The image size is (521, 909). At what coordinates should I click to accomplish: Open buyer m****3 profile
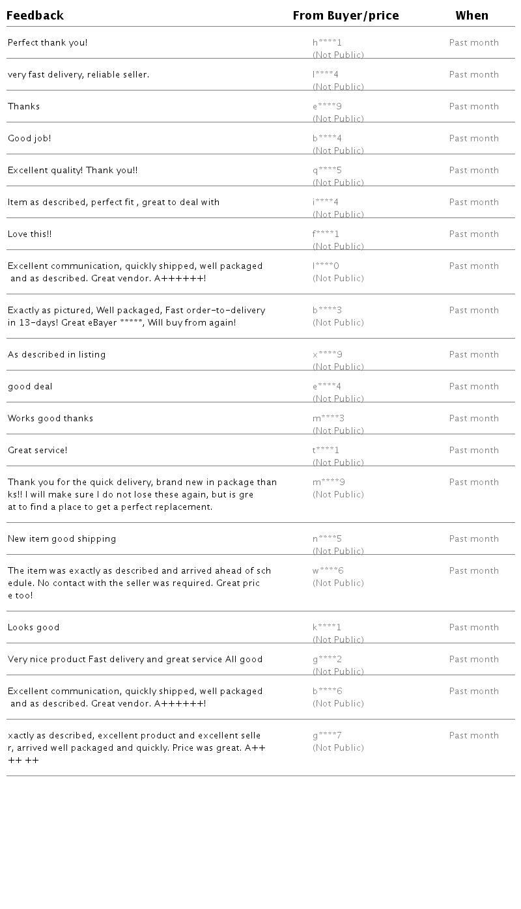pyautogui.click(x=328, y=419)
